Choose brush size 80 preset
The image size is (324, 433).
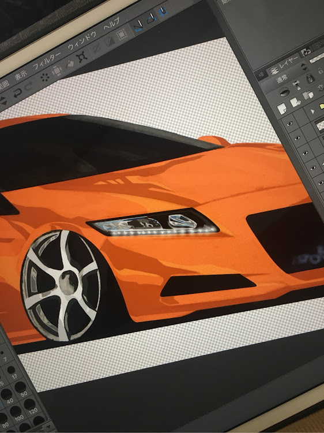tap(3, 421)
